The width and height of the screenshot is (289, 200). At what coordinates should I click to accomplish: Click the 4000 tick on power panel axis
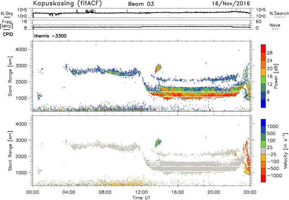tap(21, 49)
